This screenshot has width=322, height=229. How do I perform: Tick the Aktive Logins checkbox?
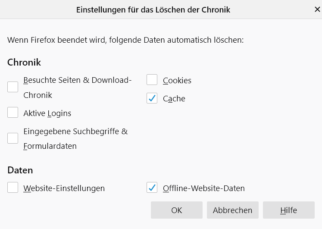[x=13, y=113]
